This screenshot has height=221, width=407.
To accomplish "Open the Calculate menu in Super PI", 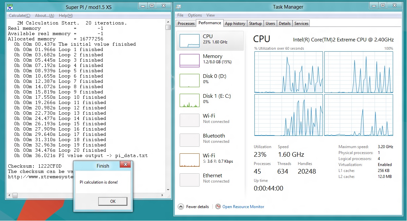I will (x=20, y=16).
